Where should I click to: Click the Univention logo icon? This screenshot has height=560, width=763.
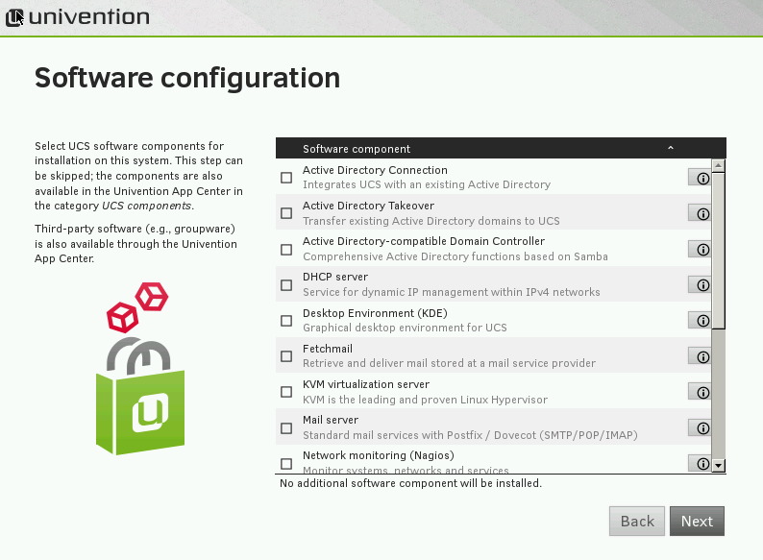click(x=14, y=17)
